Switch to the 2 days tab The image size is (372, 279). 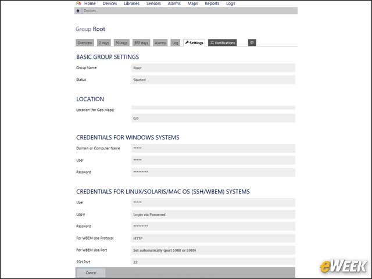103,42
